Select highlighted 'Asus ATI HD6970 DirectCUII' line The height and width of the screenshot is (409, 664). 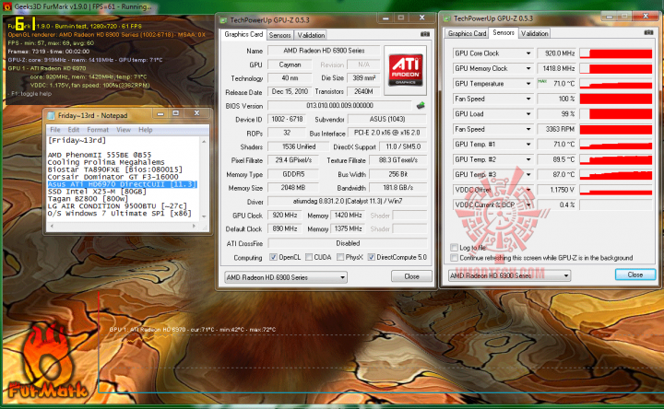pyautogui.click(x=123, y=184)
